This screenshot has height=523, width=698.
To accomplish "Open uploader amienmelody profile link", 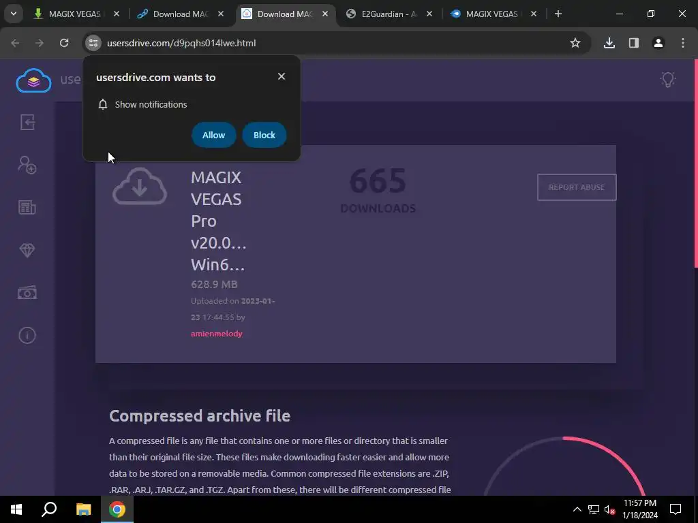I will [x=217, y=334].
